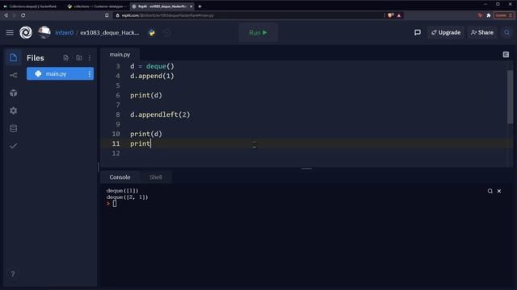Click the Share button
Viewport: 517px width, 290px height.
coord(482,32)
